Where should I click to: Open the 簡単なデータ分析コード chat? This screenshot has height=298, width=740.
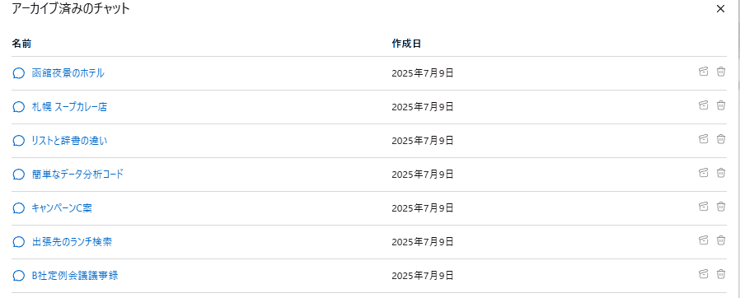point(77,175)
